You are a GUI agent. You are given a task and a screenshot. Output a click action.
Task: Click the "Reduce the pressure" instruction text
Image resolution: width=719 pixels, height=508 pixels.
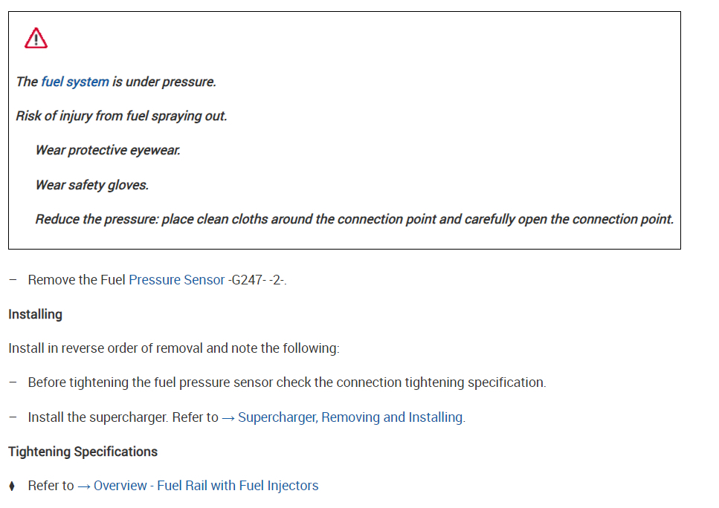tap(354, 219)
